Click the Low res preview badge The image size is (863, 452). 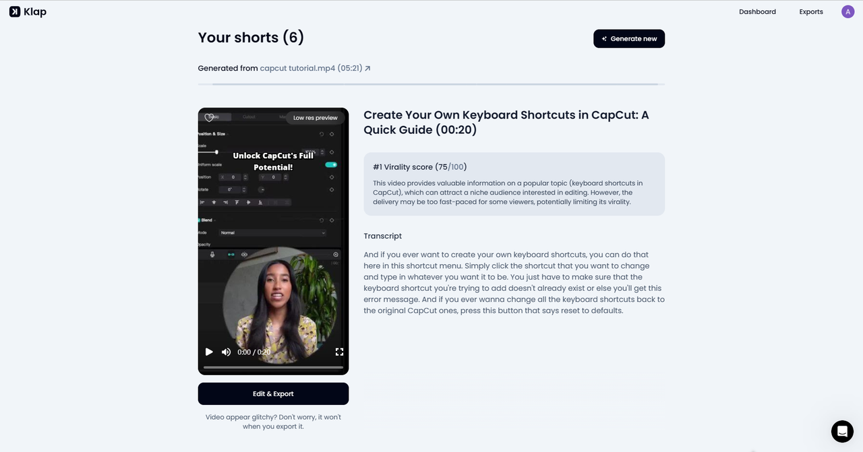pos(315,118)
